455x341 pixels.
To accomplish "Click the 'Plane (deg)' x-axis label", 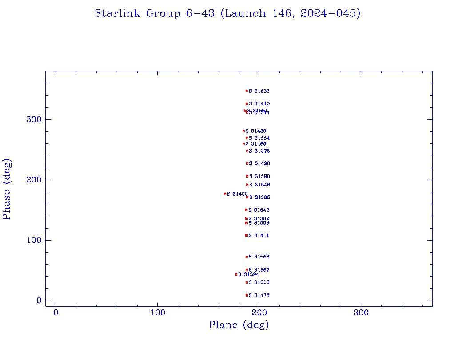I will (x=239, y=325).
